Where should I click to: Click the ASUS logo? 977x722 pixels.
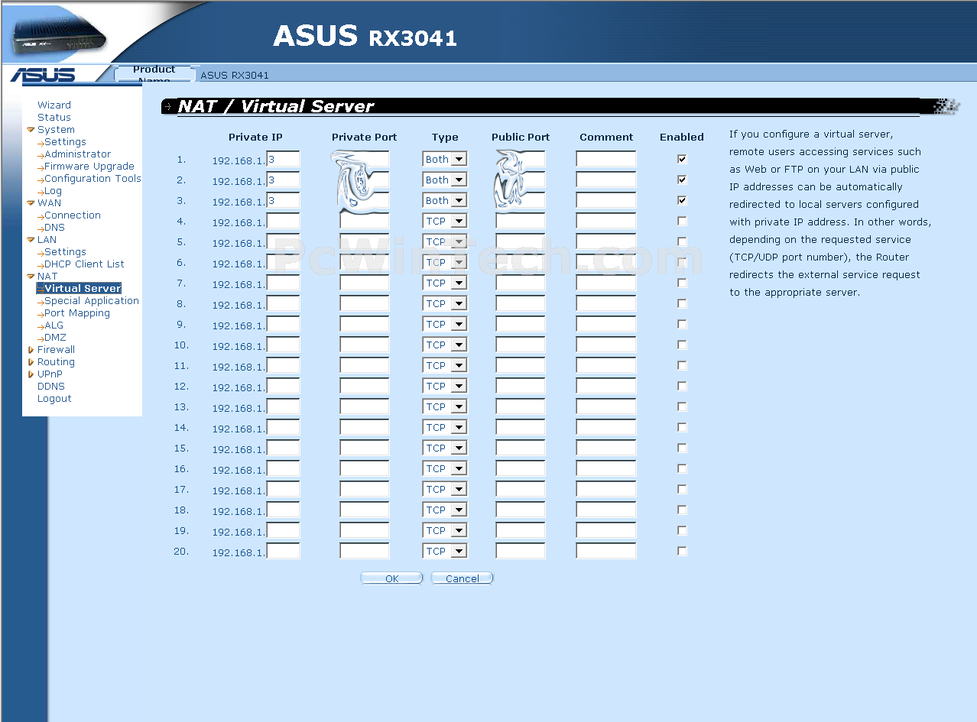(43, 75)
